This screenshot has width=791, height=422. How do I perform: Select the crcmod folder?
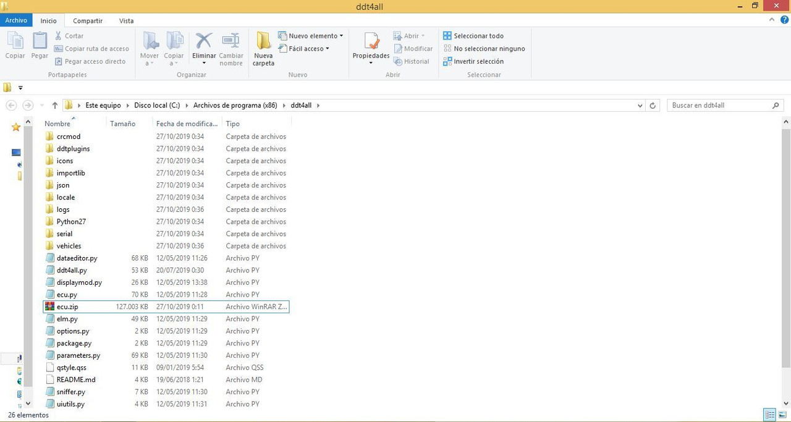click(68, 137)
